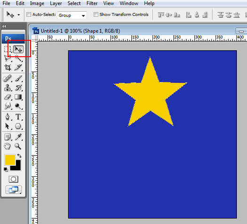Expand the tool preset picker arrow
Viewport: 247px width, 224px height.
(19, 15)
